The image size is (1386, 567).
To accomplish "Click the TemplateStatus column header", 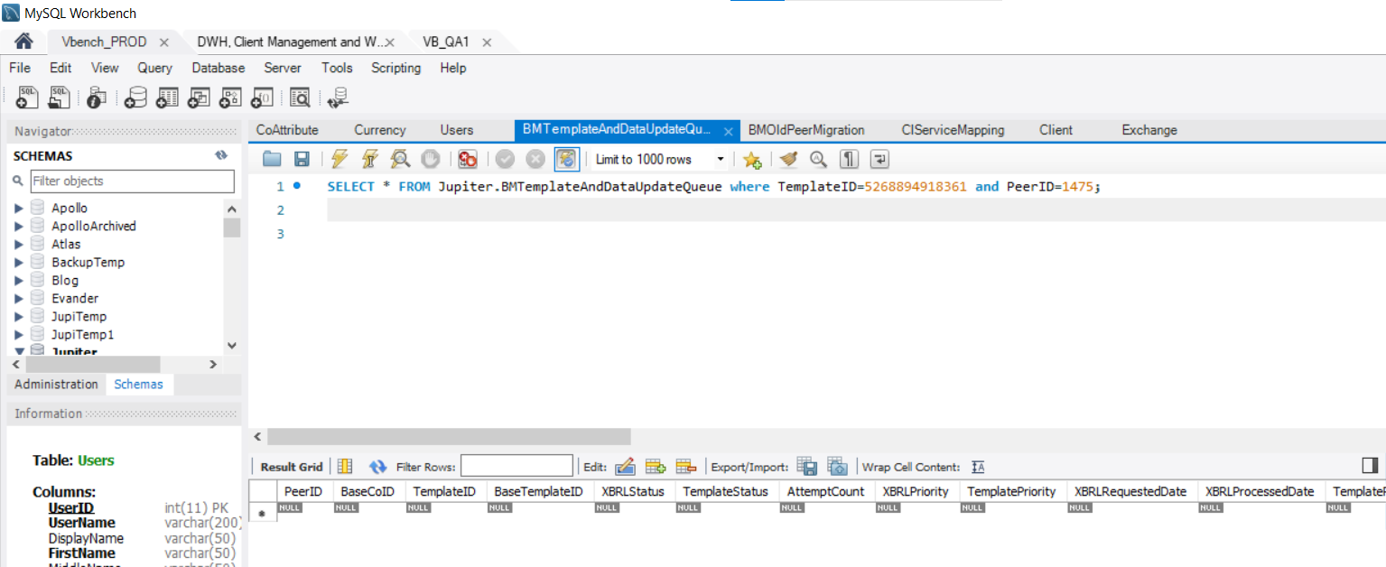I will 726,491.
